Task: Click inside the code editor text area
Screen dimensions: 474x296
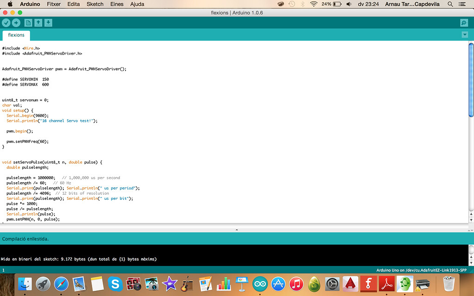Action: [185, 139]
